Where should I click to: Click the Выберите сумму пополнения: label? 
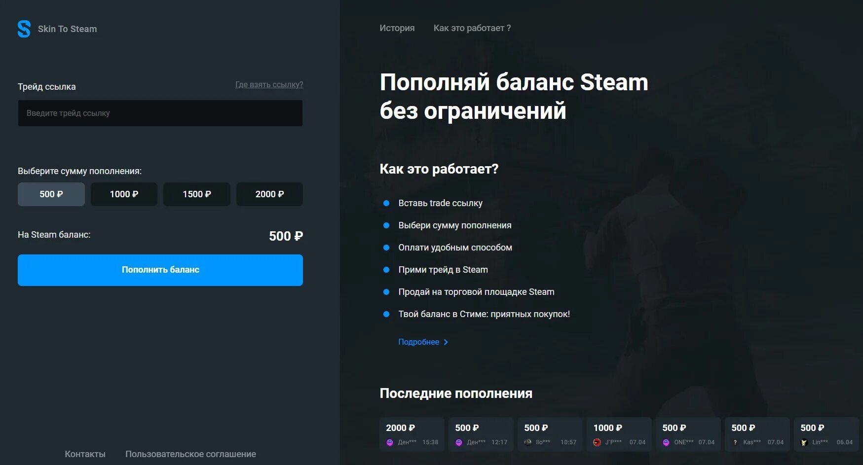(79, 171)
